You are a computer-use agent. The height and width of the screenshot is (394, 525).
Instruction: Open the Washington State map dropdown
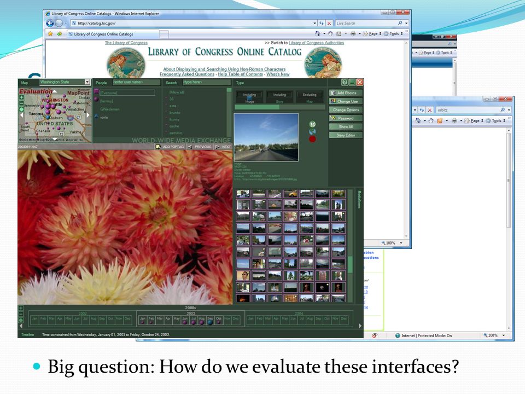tap(87, 82)
